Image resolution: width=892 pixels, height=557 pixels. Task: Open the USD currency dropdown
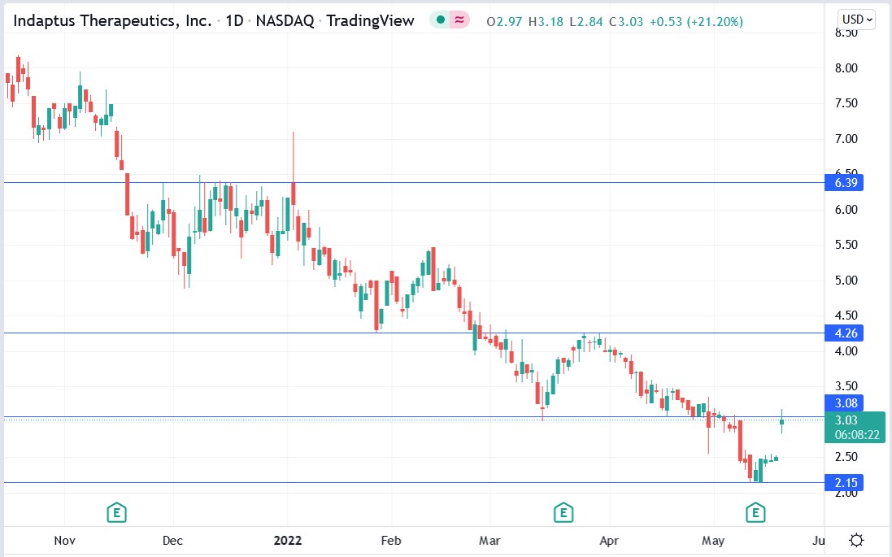coord(857,20)
